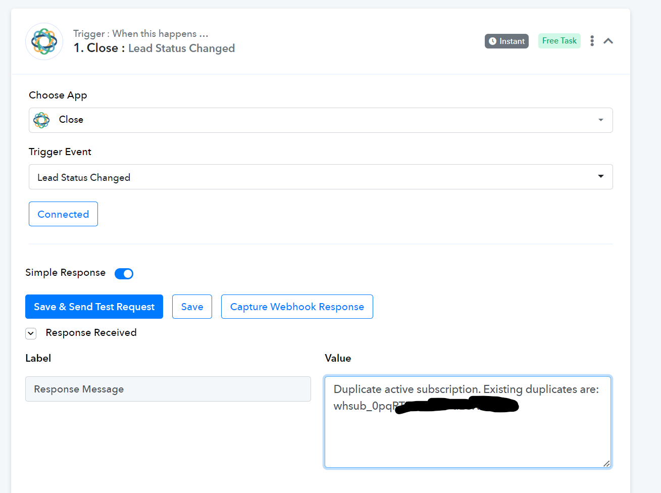Click the 'Label' column heading
The height and width of the screenshot is (493, 661).
tap(38, 358)
